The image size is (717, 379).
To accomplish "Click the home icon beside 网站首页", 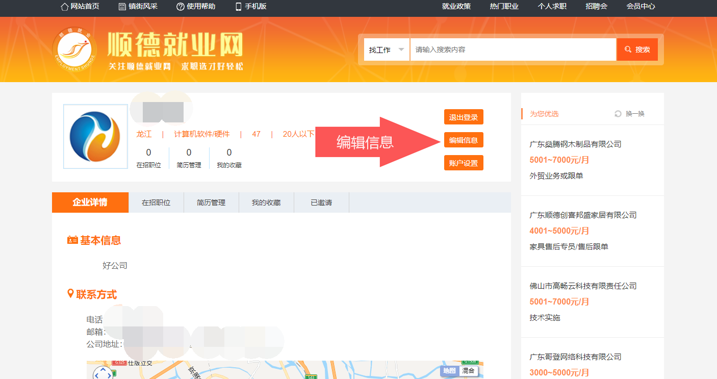I will 64,7.
